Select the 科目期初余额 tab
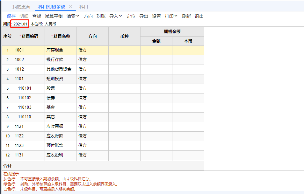 52,7
